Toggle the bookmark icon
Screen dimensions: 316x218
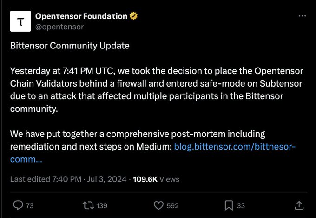[229, 205]
